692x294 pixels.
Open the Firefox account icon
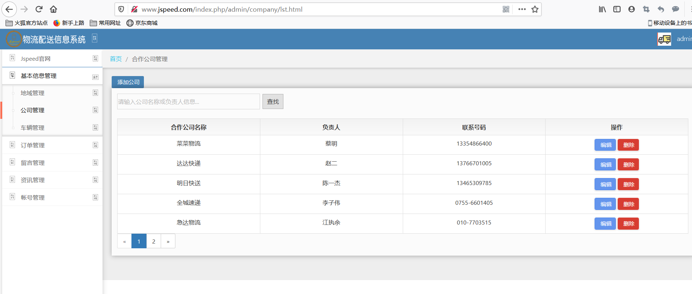click(632, 9)
